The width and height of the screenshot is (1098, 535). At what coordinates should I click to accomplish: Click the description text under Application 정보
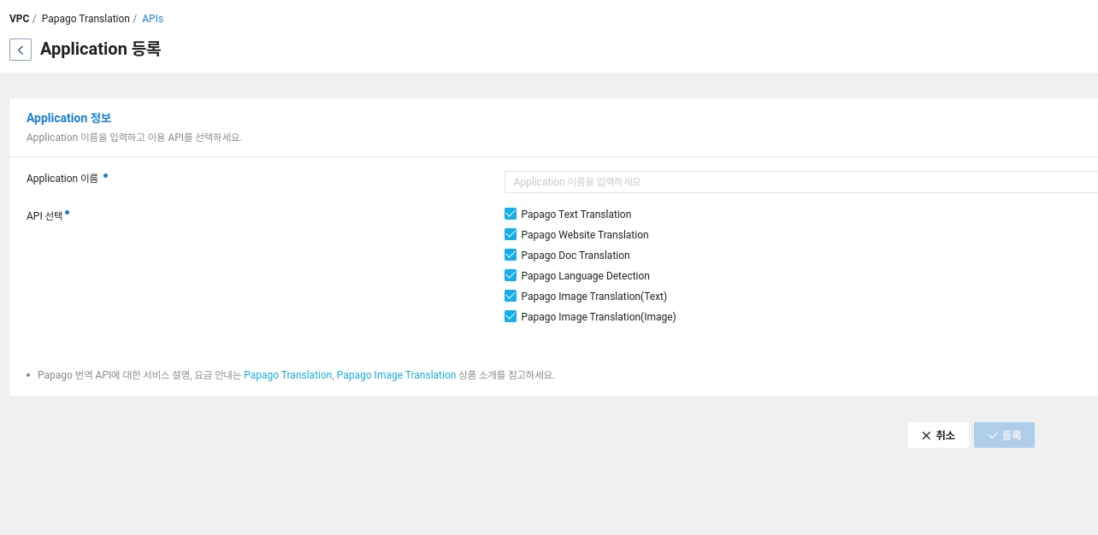134,138
